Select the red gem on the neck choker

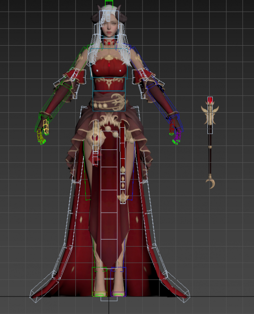pos(109,43)
